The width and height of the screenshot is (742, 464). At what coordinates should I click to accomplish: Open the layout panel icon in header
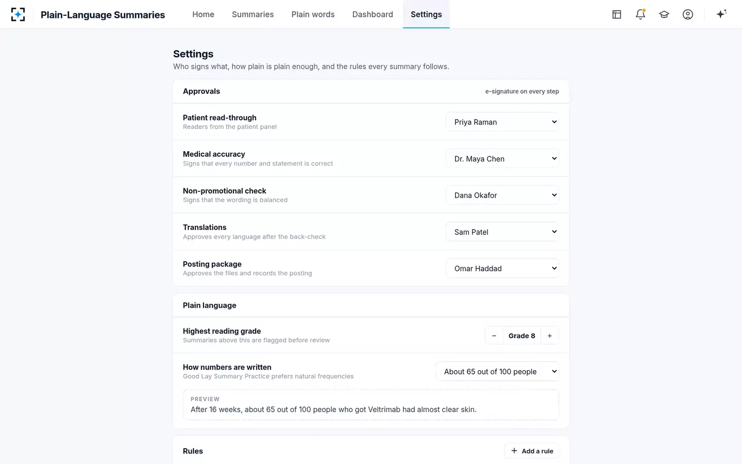617,14
